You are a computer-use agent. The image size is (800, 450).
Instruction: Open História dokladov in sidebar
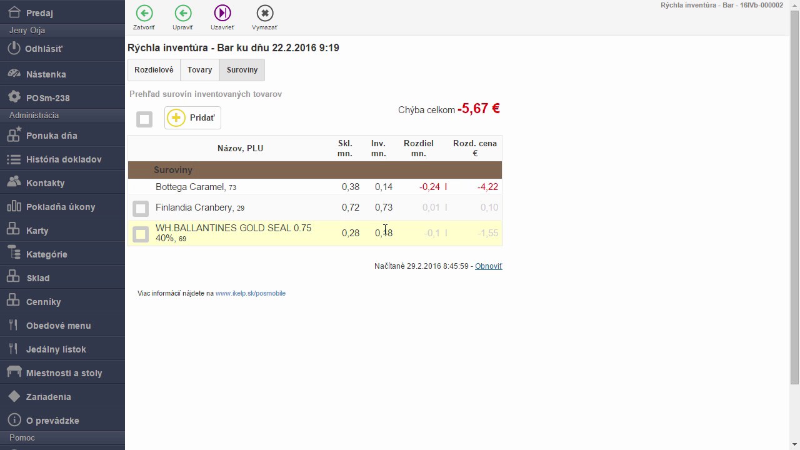click(62, 159)
